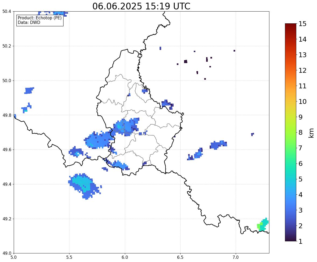Click latitude axis label '50.4'
This screenshot has width=317, height=262.
click(x=7, y=12)
